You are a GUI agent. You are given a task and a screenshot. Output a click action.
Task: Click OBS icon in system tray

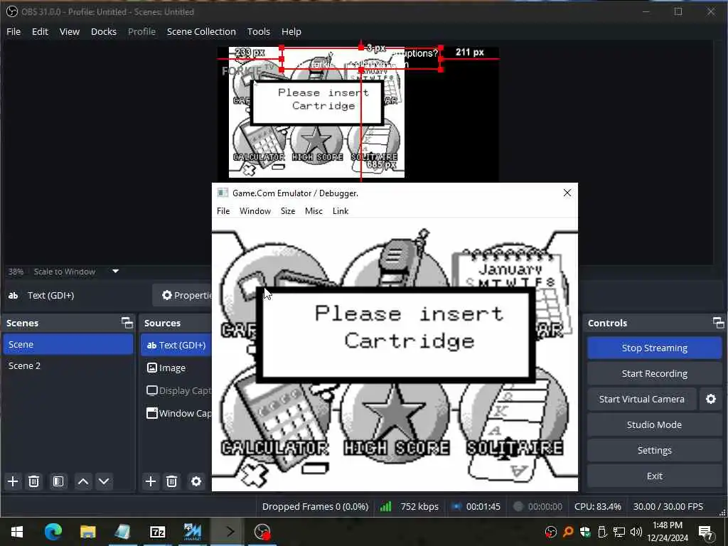point(551,532)
